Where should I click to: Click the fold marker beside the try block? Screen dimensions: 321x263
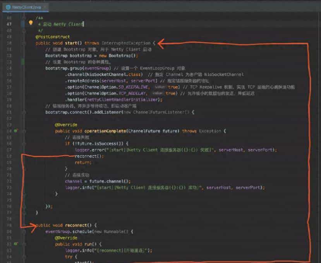pyautogui.click(x=24, y=257)
